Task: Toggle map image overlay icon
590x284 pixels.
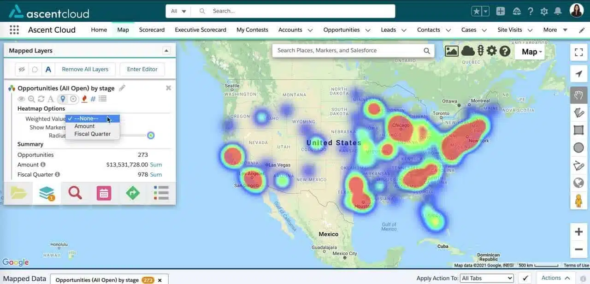Action: coord(451,51)
